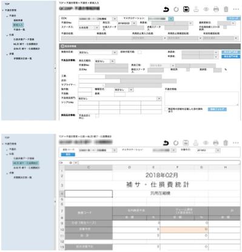The height and width of the screenshot is (252, 242).
Task: Select 求償額決定表一覧 in the upper sidebar
Action: point(22,58)
